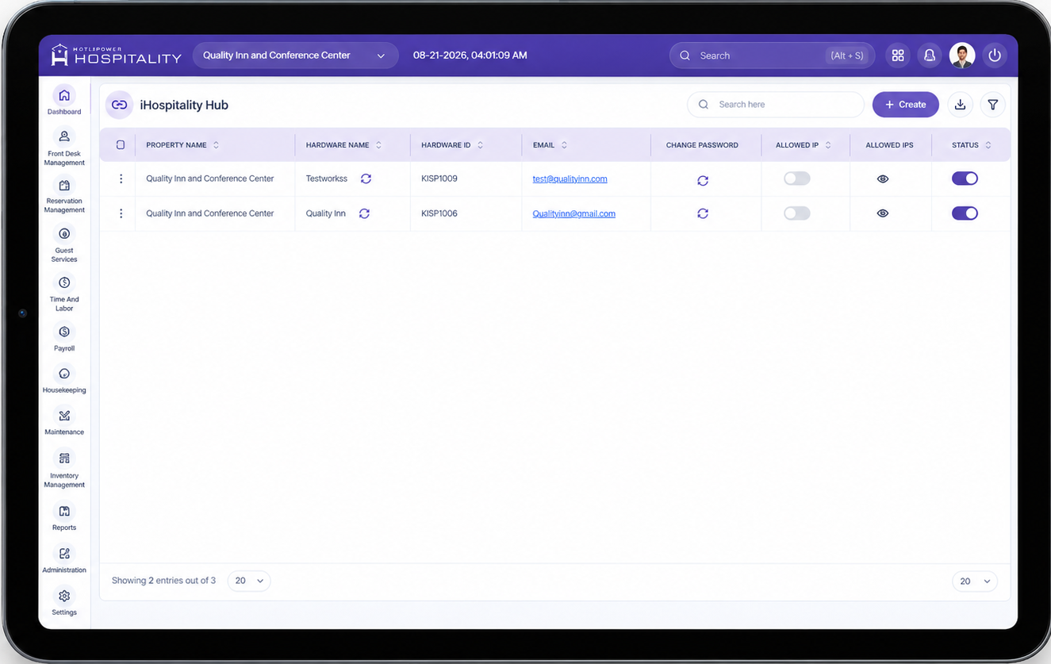
Task: Turn off Status toggle for KISP1009
Action: click(x=965, y=178)
